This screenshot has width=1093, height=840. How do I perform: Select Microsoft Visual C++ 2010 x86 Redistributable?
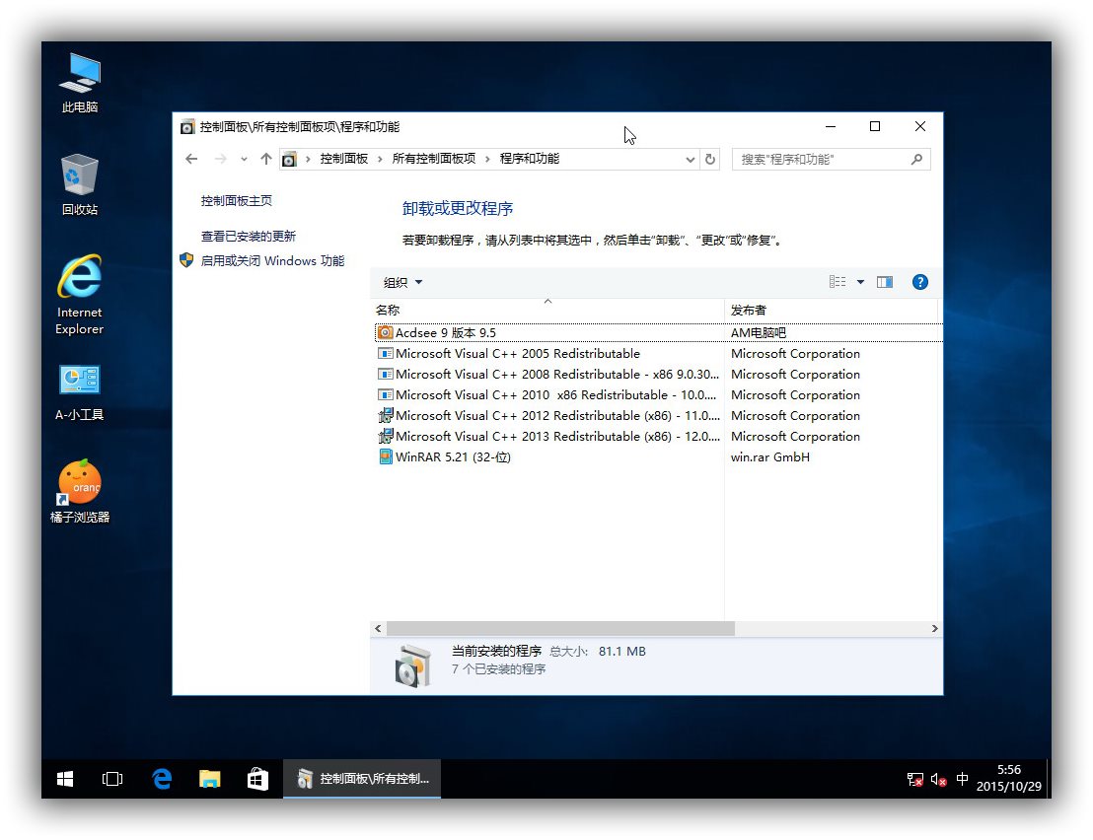(658, 395)
